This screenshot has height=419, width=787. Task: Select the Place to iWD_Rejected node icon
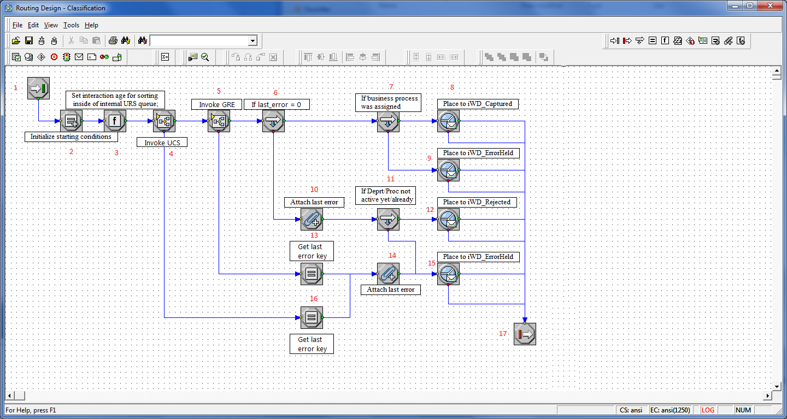tap(448, 219)
